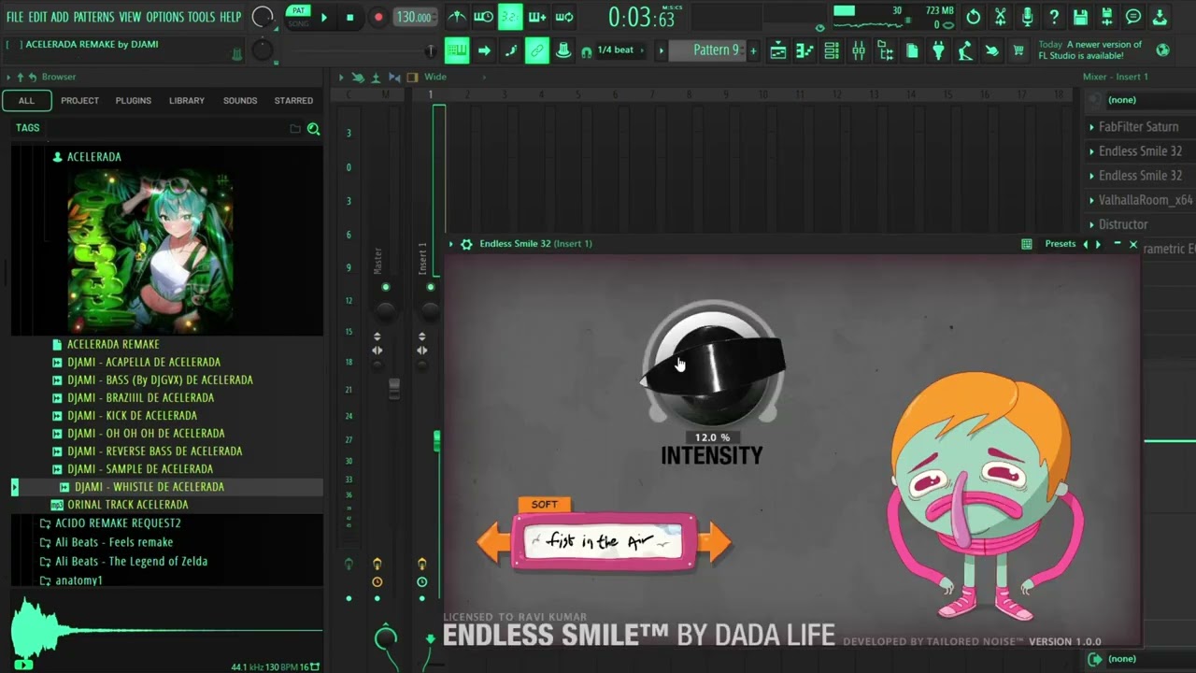Viewport: 1196px width, 673px height.
Task: Click the ACELERADA album artwork thumbnail
Action: (x=150, y=251)
